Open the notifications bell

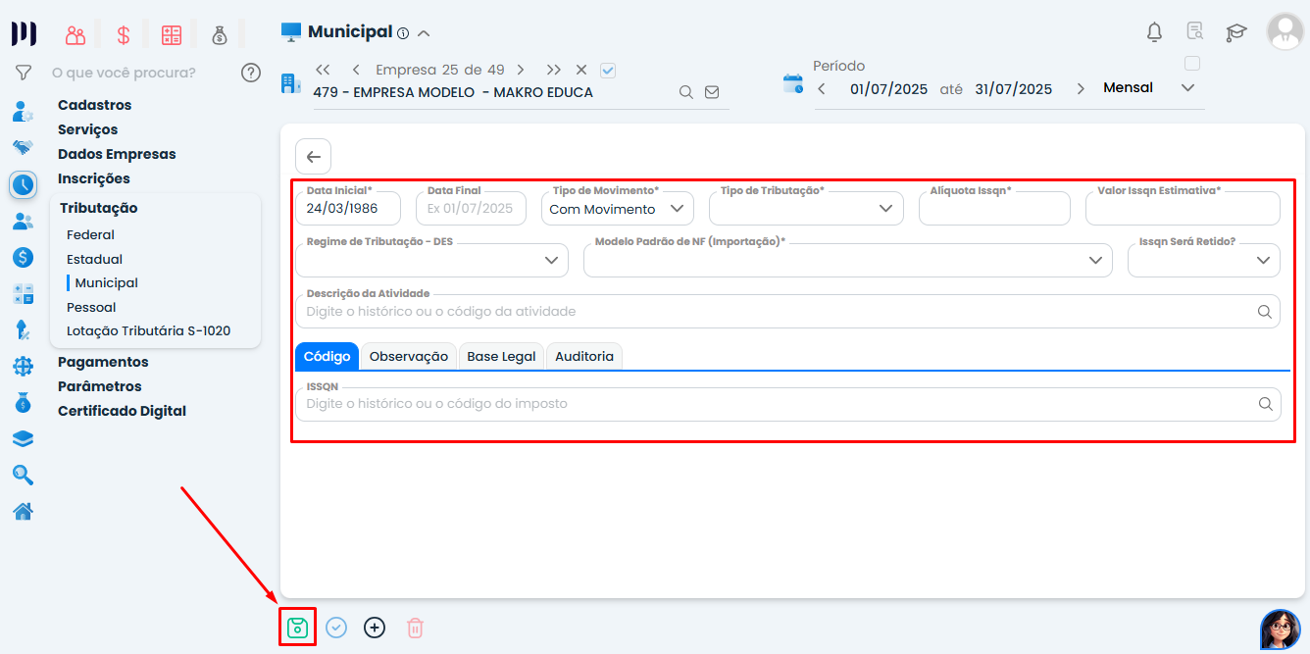point(1154,32)
